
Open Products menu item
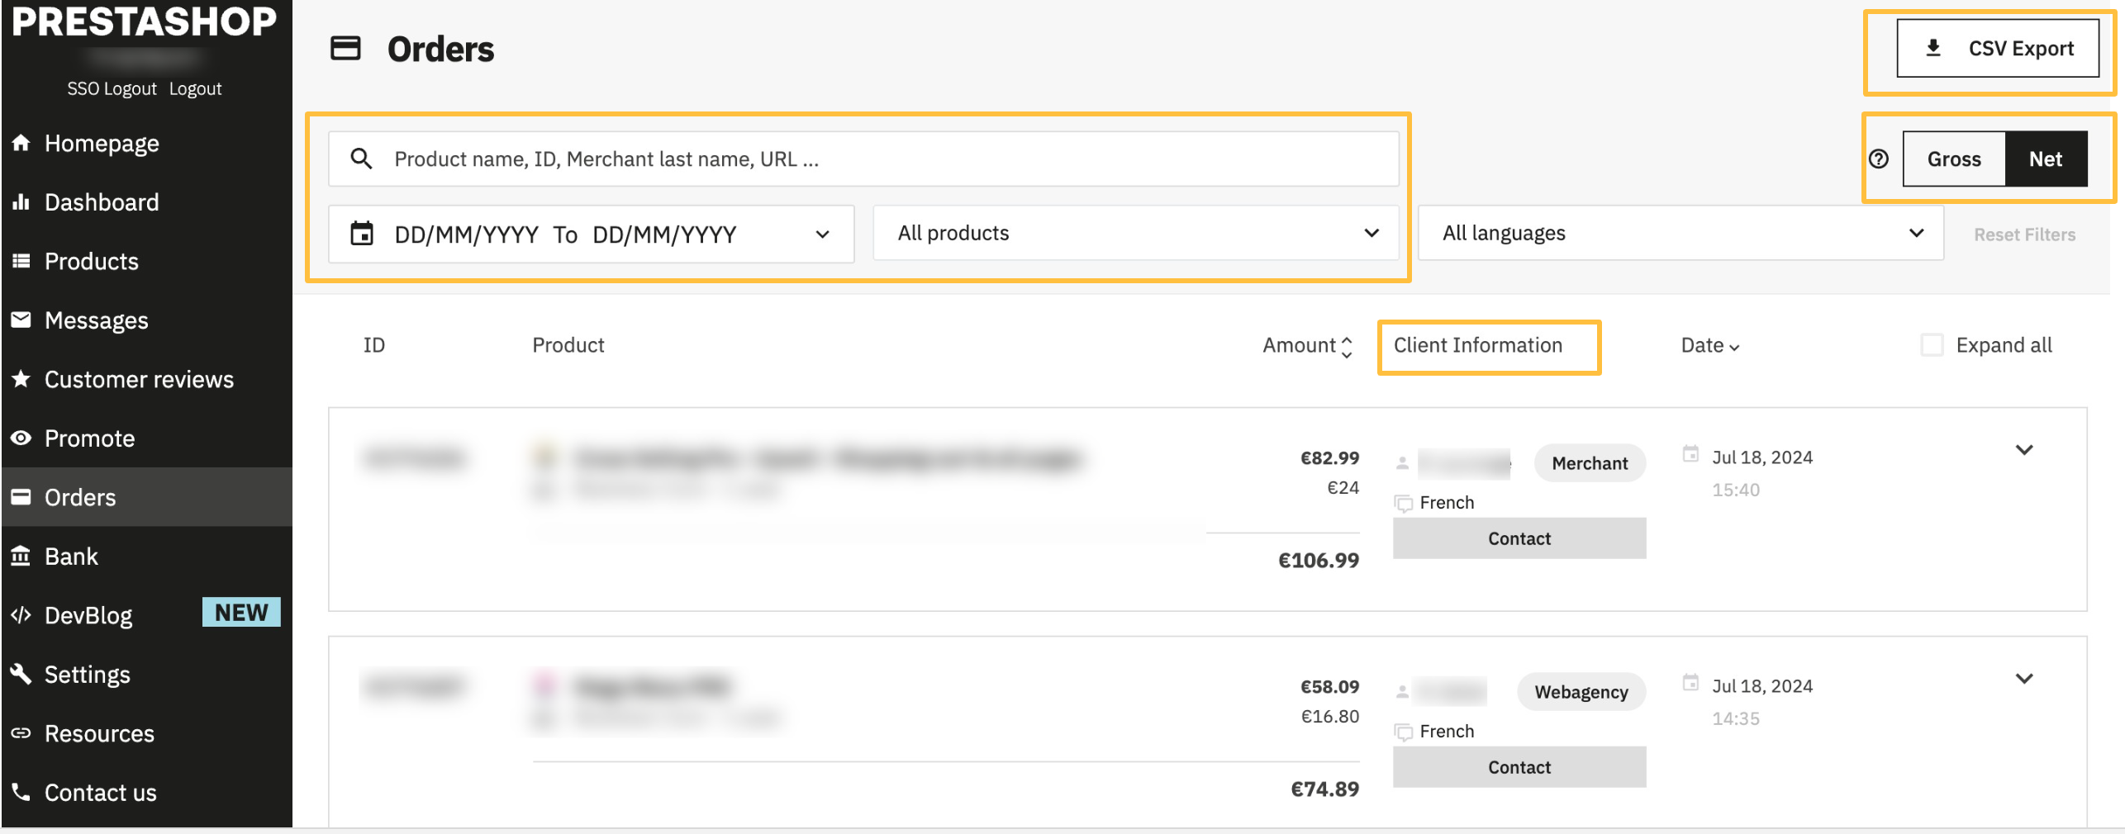pyautogui.click(x=91, y=261)
